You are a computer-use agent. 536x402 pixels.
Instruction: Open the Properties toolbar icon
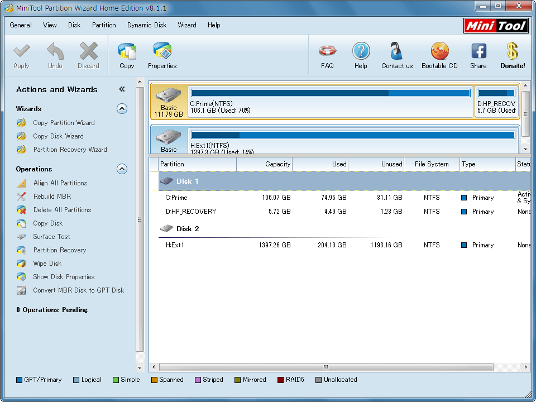[162, 51]
